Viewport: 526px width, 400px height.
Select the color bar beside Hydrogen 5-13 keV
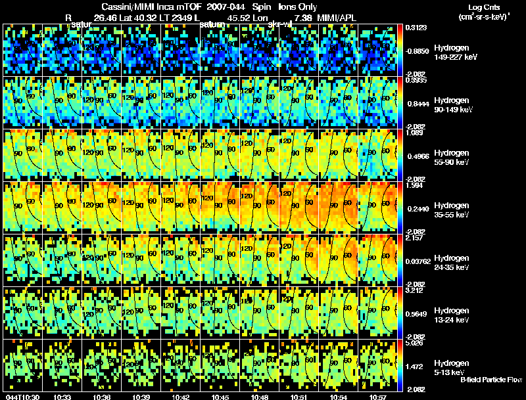[x=400, y=365]
